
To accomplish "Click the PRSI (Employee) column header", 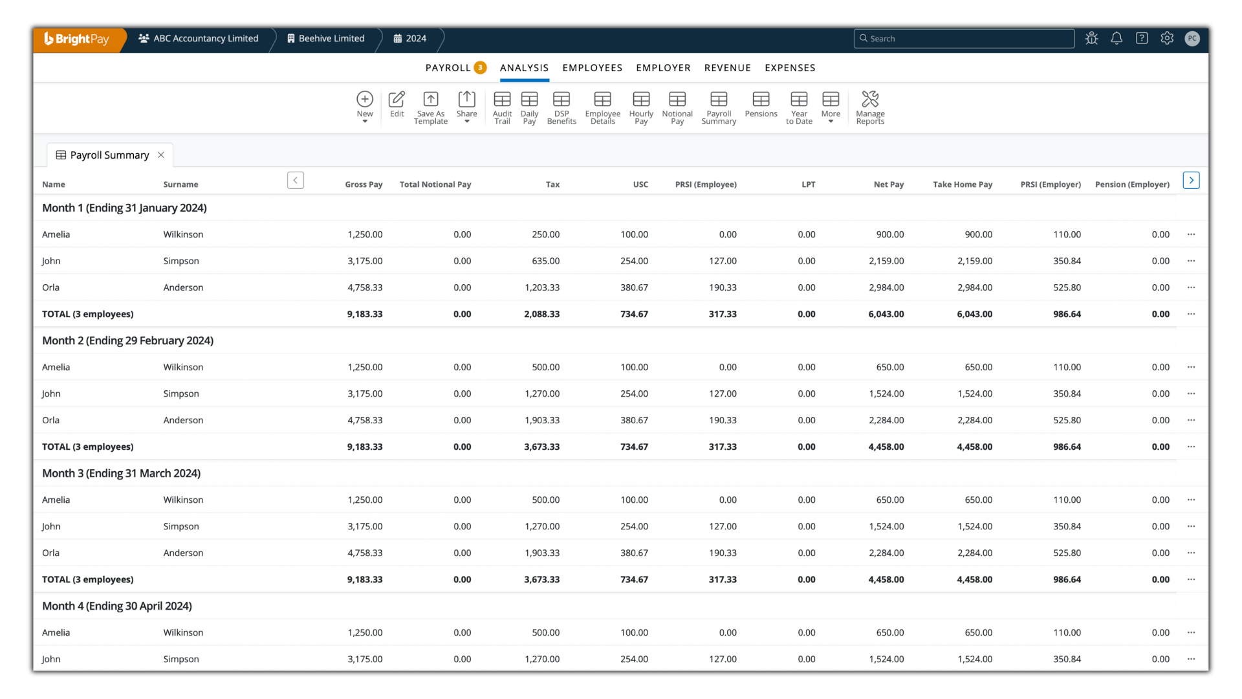I will (706, 184).
